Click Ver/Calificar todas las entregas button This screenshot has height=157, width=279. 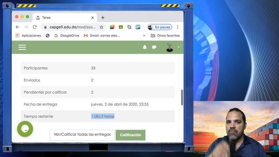(x=82, y=135)
